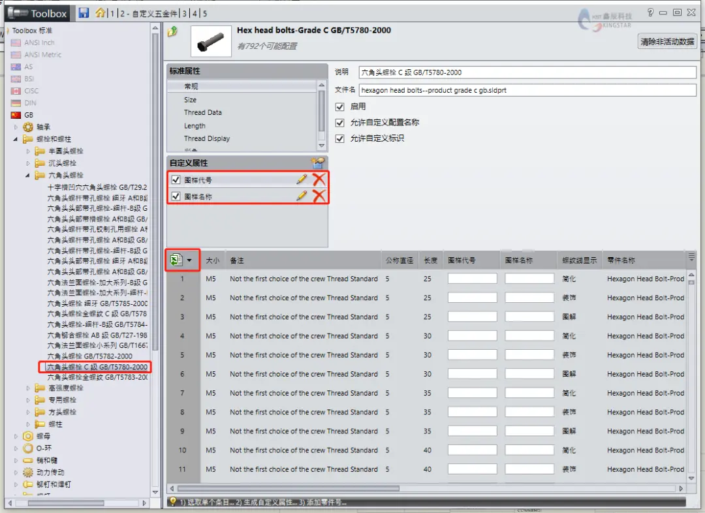Screen dimensions: 705x513
Task: Open step tab 1
Action: pos(112,14)
